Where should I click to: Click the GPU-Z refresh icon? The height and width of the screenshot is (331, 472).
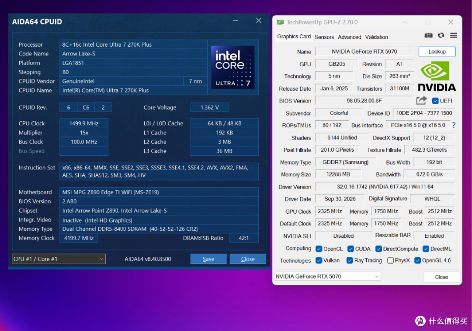point(441,35)
